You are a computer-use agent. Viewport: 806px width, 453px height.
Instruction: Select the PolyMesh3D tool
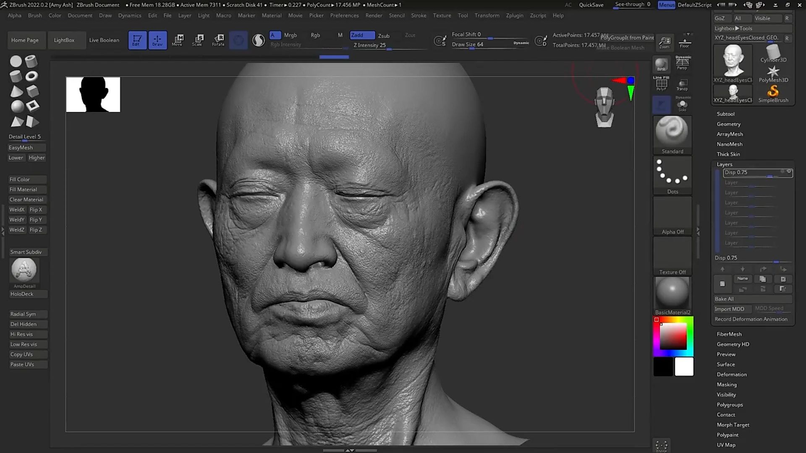pyautogui.click(x=773, y=71)
